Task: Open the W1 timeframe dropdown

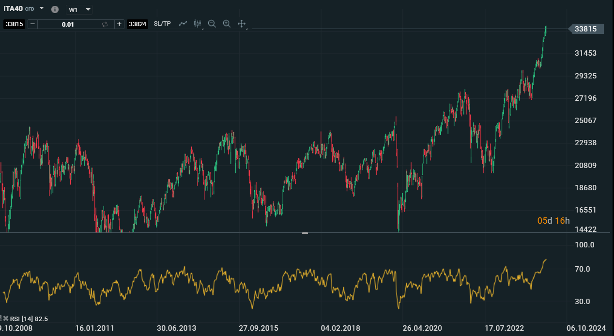Action: click(79, 10)
